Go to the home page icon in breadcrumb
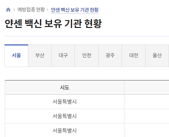169x137 pixels. click(x=8, y=10)
